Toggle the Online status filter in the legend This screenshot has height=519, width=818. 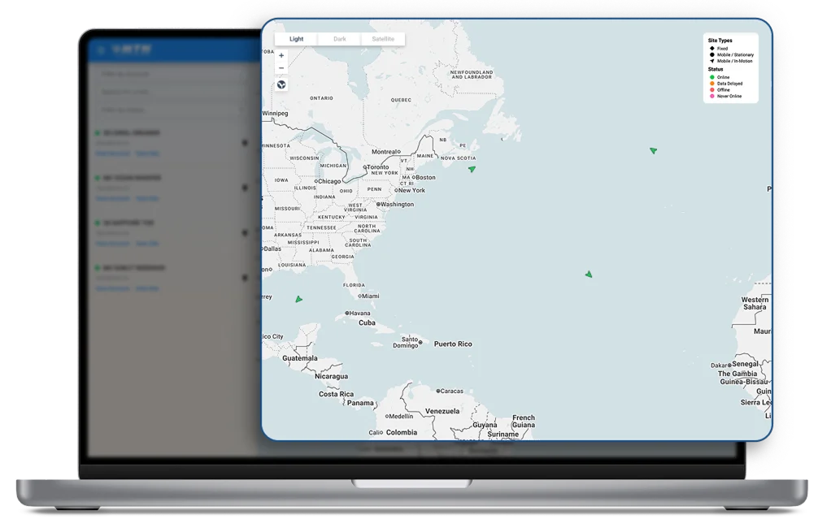[x=713, y=77]
